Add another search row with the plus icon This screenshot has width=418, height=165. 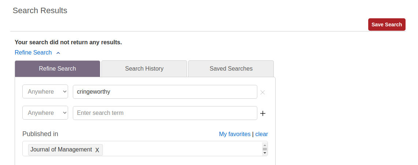(x=263, y=113)
